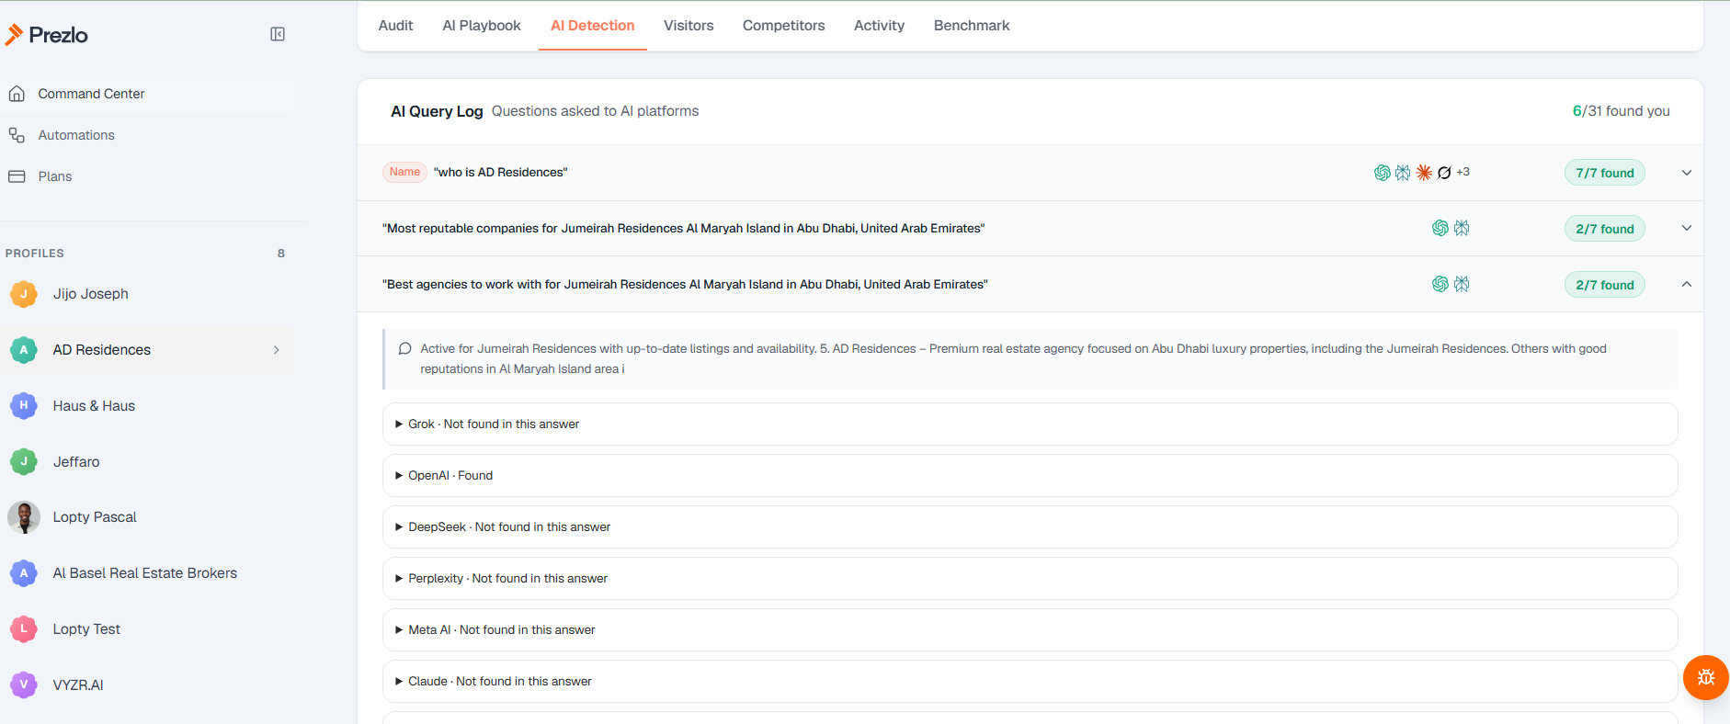Expand the "who is AD Residences" query row chevron
1730x724 pixels.
1687,173
